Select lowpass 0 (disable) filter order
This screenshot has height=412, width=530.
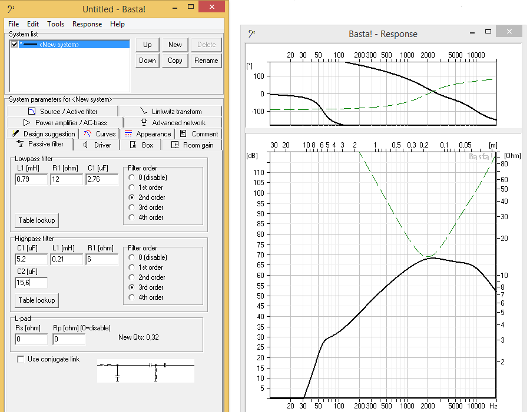click(132, 177)
